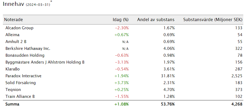Click the Andel av substans header

[x=156, y=20]
